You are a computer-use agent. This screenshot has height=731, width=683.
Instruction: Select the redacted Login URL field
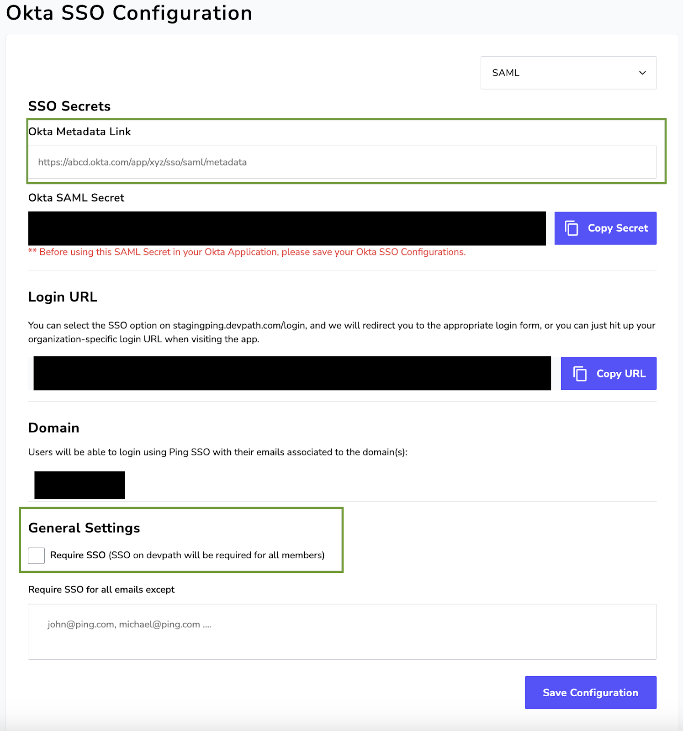click(292, 373)
